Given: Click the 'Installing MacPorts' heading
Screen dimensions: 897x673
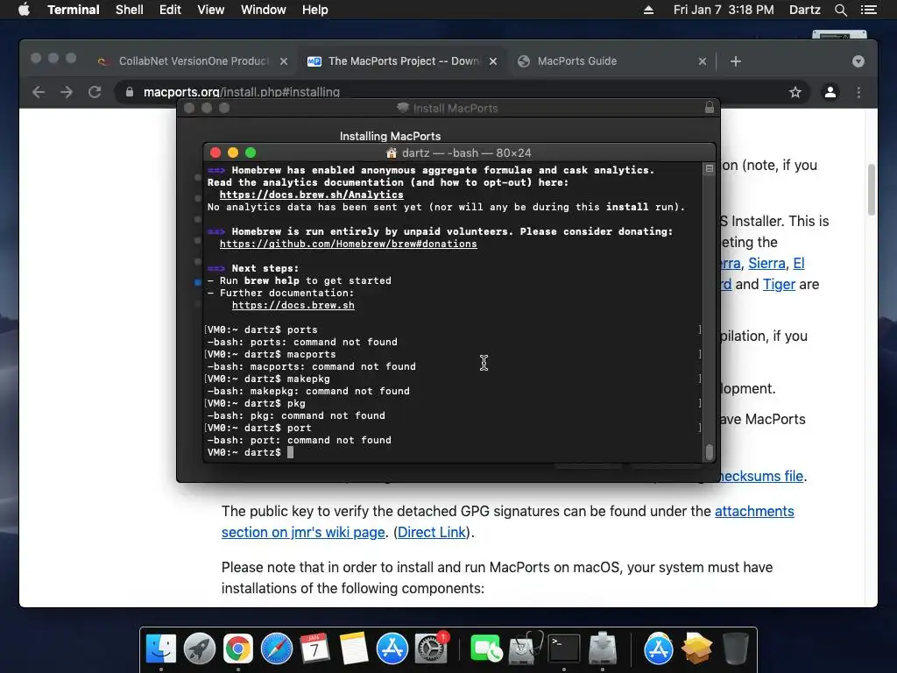Looking at the screenshot, I should [x=390, y=136].
